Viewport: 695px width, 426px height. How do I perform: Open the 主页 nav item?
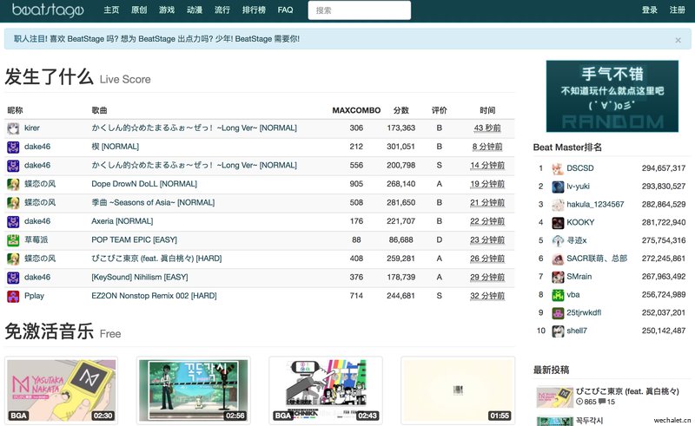click(111, 10)
